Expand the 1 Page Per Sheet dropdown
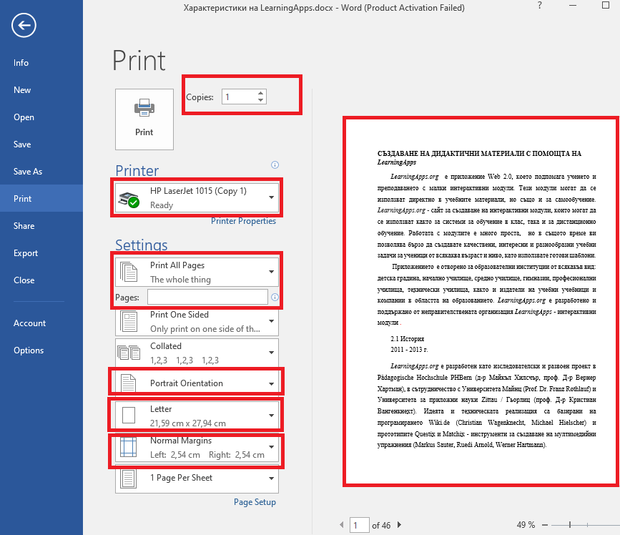Image resolution: width=620 pixels, height=535 pixels. [x=197, y=478]
